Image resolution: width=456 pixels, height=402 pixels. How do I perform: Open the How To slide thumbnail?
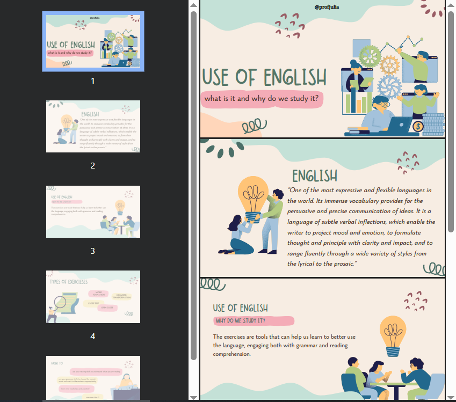click(93, 378)
